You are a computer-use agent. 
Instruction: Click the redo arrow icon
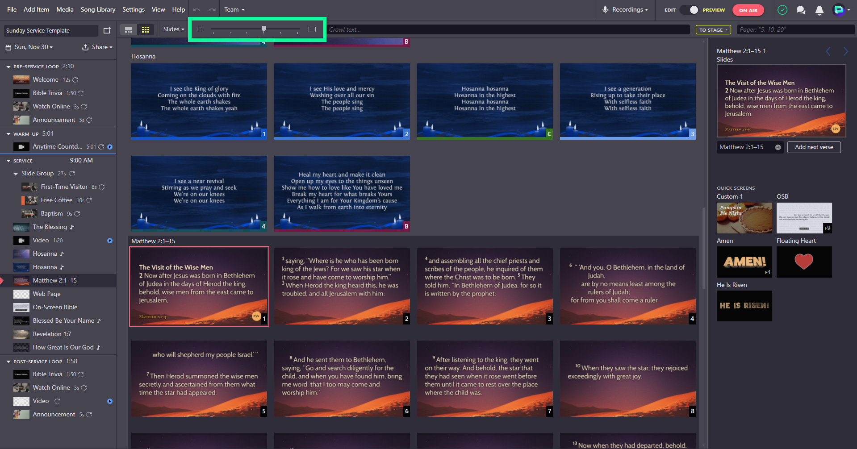212,9
